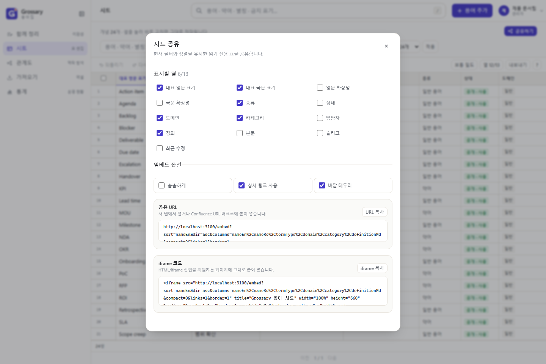Click the iframe 코드 text box
Viewport: 546px width, 364px height.
pyautogui.click(x=273, y=291)
